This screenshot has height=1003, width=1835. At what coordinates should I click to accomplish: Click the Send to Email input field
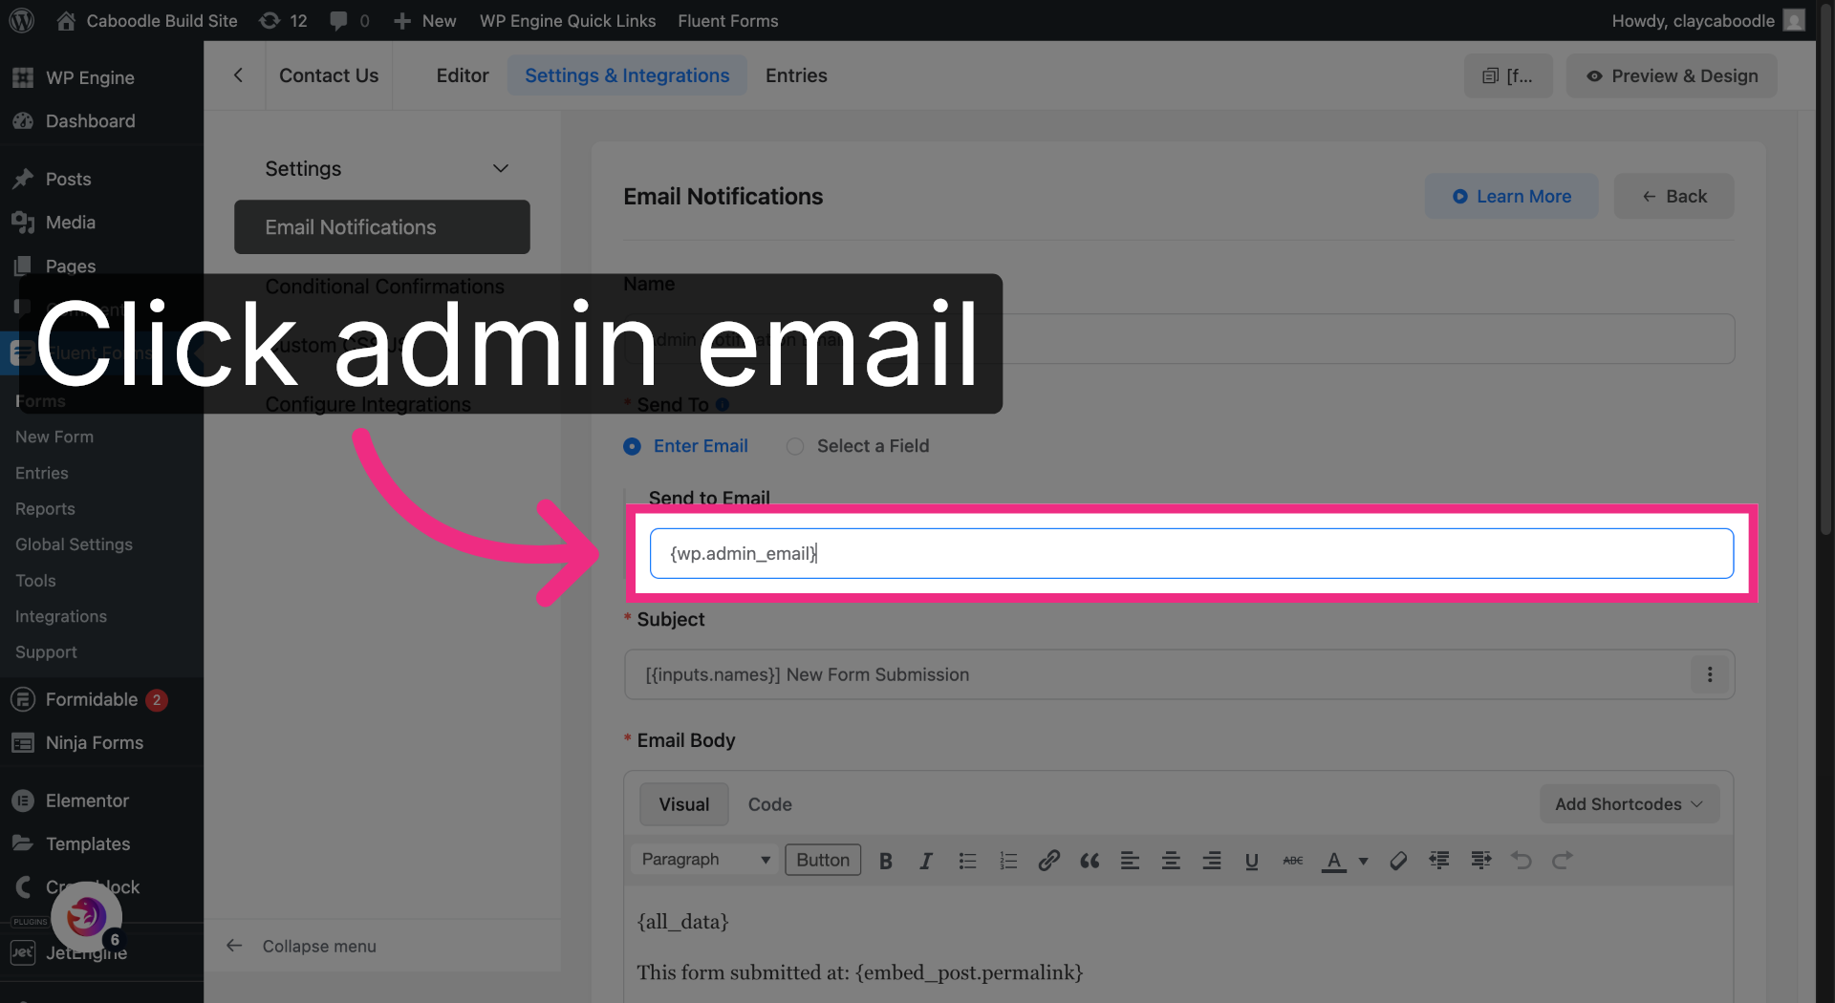[x=1191, y=553]
